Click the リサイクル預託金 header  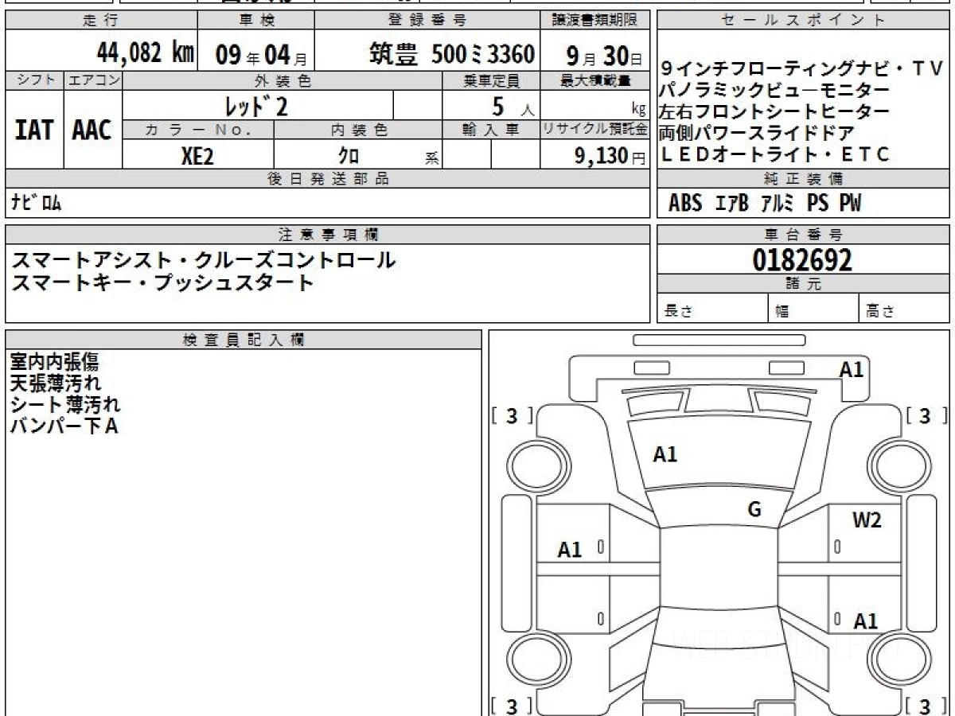pyautogui.click(x=595, y=130)
